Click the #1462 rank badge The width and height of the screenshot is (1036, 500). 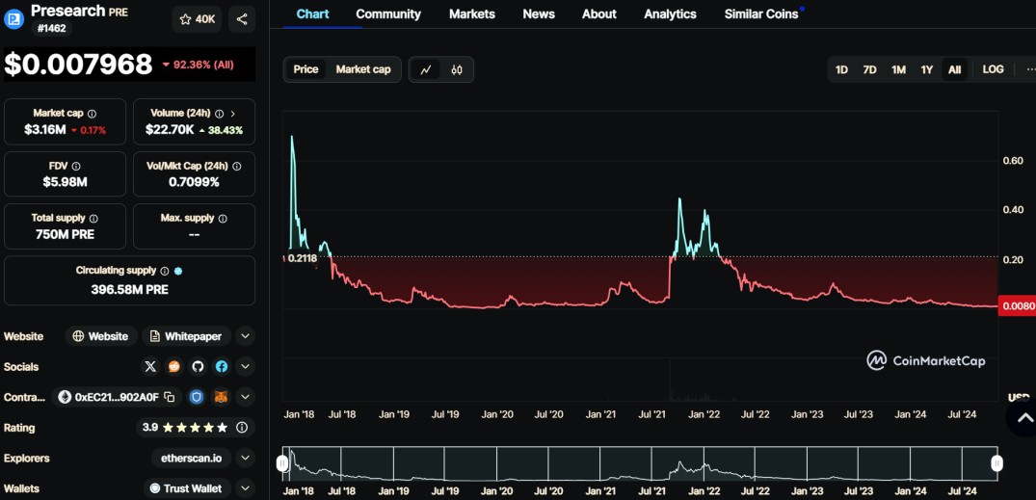51,28
